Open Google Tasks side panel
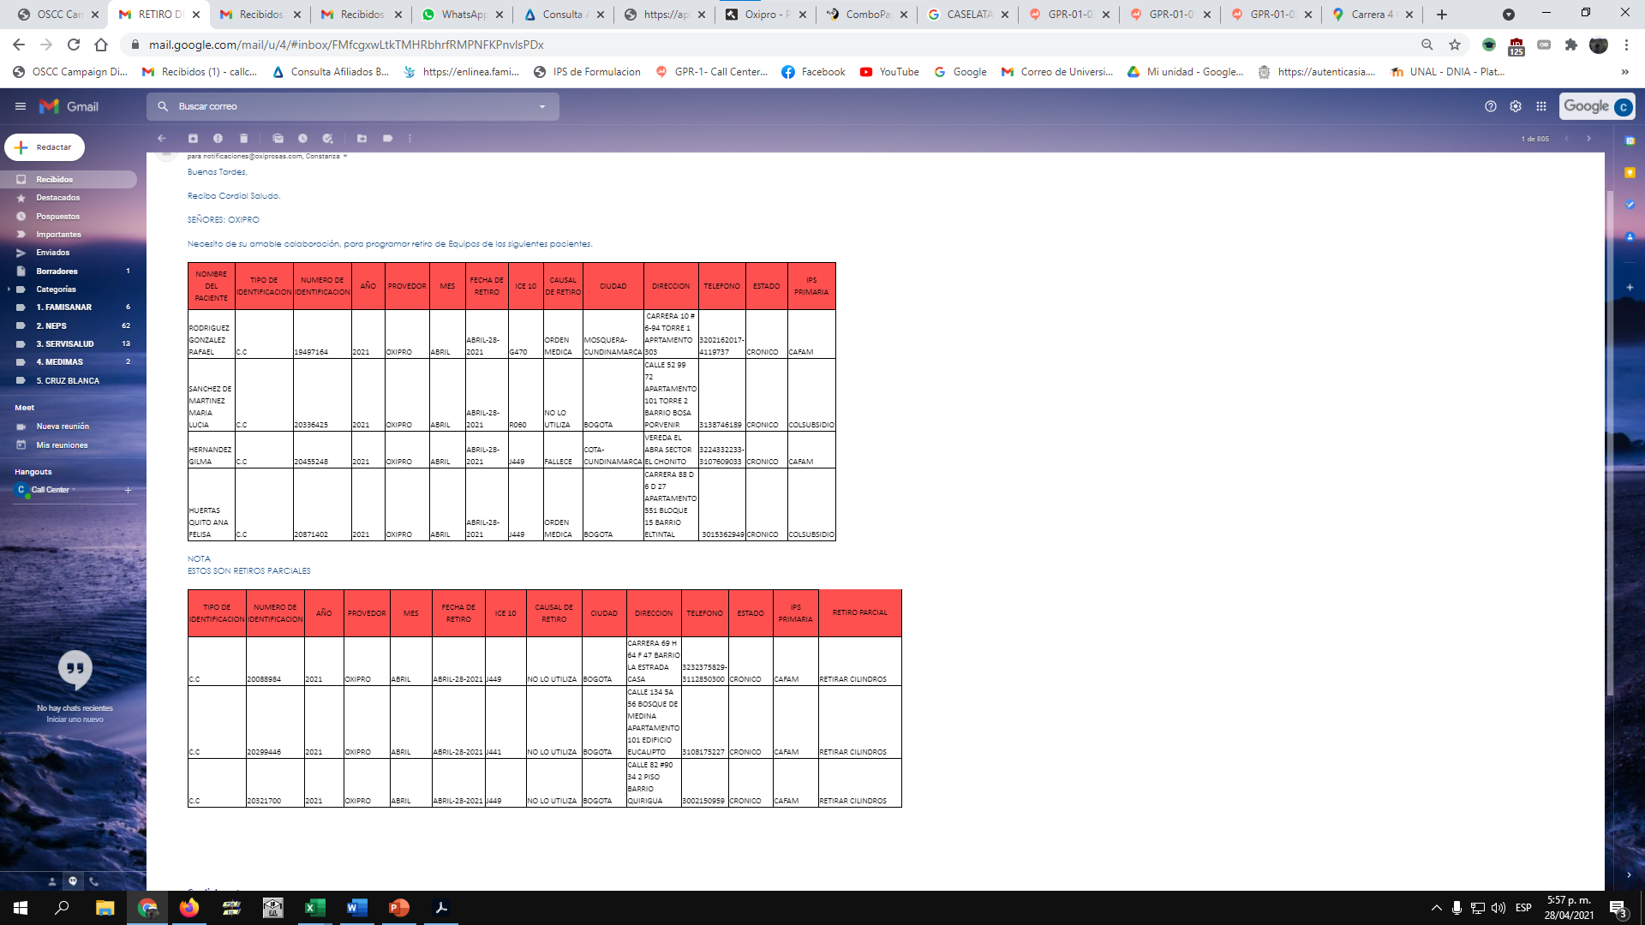Viewport: 1645px width, 925px height. (1630, 205)
